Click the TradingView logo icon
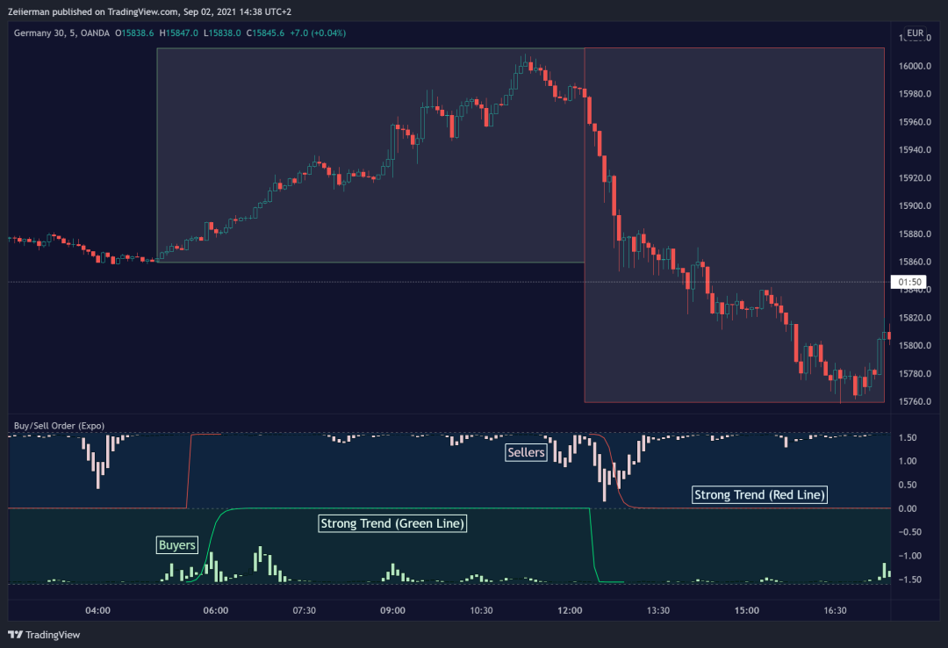 [x=15, y=635]
